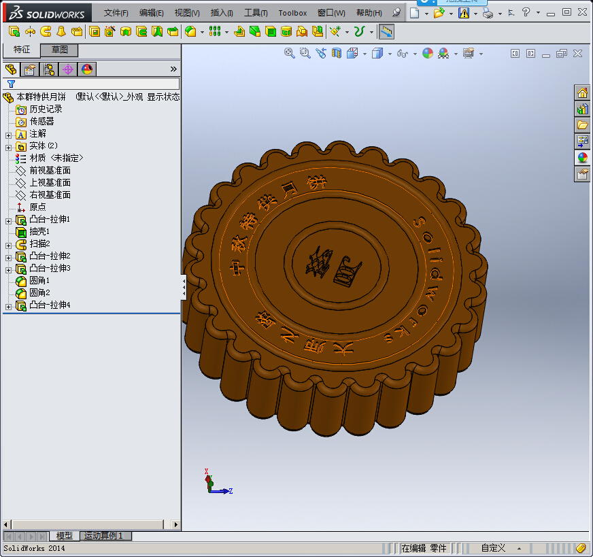Open File Explorer task pane icon
The image size is (593, 557).
582,125
